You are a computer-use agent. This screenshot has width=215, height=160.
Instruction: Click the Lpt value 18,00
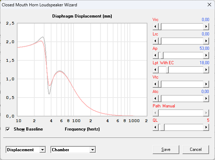pyautogui.click(x=204, y=63)
